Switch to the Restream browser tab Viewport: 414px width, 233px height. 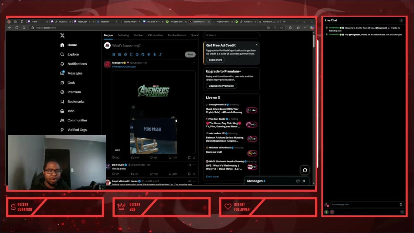pos(108,22)
